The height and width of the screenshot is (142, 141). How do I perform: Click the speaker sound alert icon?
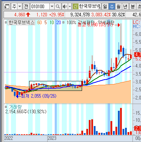pyautogui.click(x=65, y=6)
